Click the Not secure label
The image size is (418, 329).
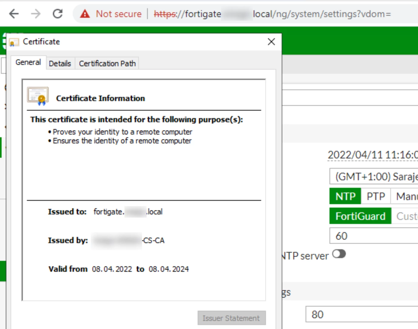tap(119, 14)
